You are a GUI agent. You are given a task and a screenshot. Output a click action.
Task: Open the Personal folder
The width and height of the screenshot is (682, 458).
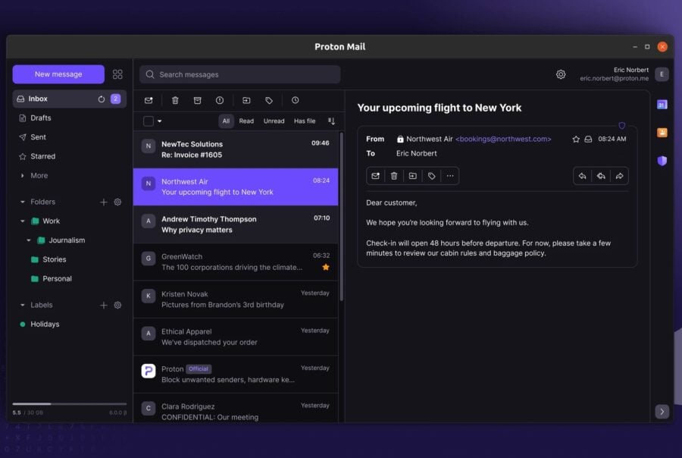click(x=57, y=278)
